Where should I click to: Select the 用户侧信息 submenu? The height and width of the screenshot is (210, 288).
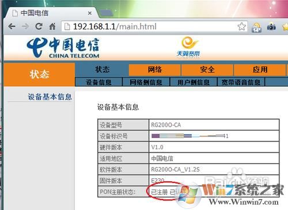point(194,82)
